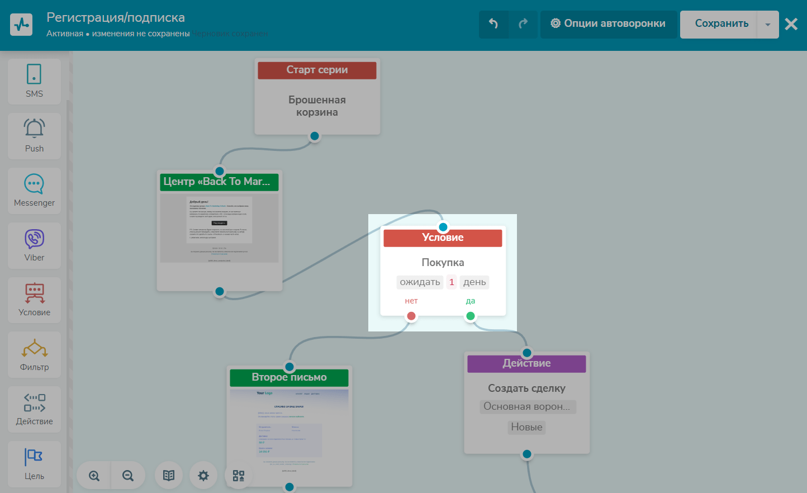
Task: Open canvas settings gear button
Action: (203, 476)
